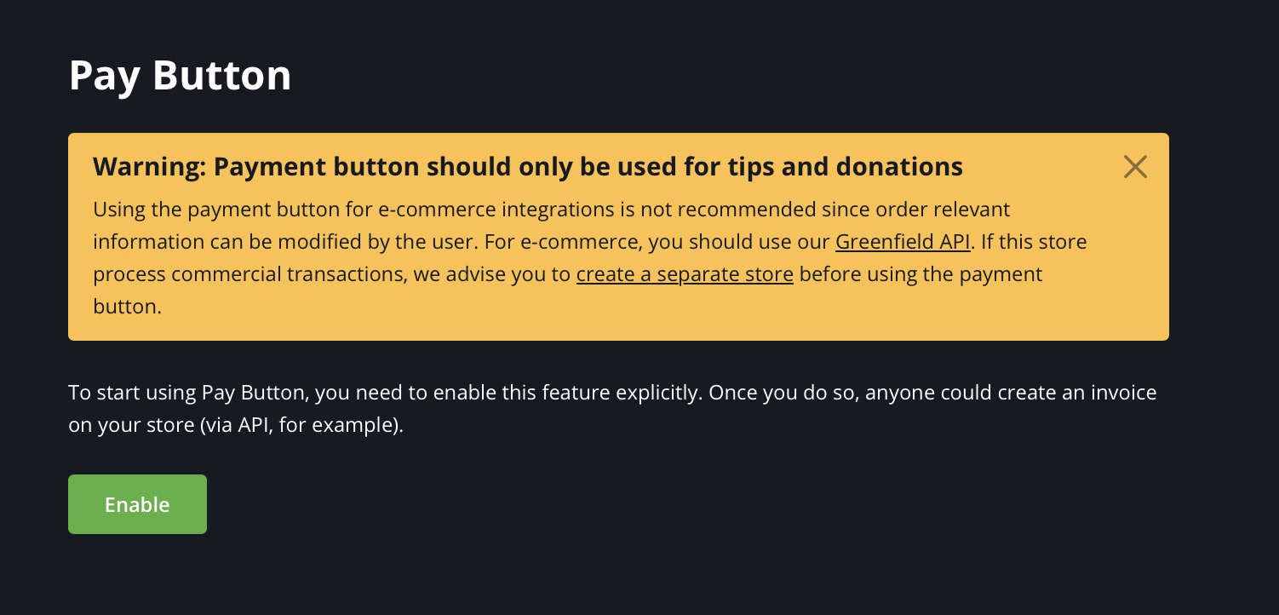Click the warning title about tips and donations
Screen dimensions: 1279x615
point(527,167)
